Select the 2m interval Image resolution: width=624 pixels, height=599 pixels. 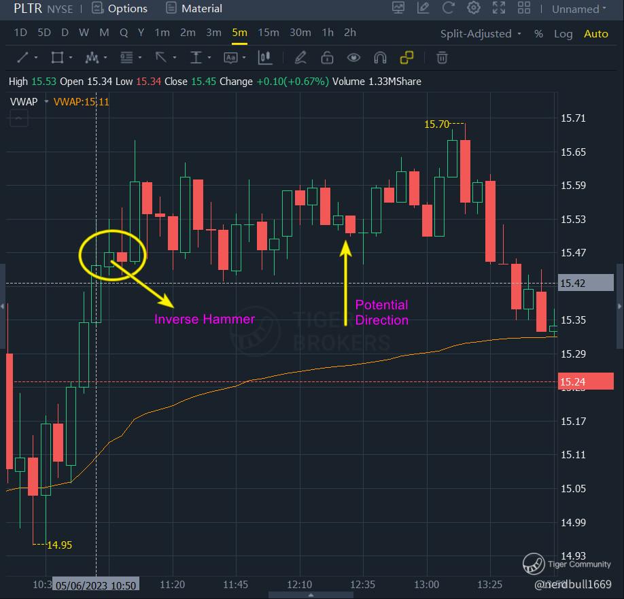point(188,33)
